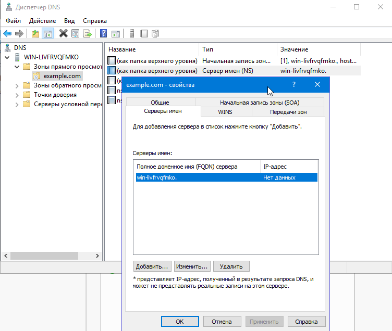Click the Сервер имен (NS) type cell
Image resolution: width=392 pixels, height=331 pixels.
[228, 71]
